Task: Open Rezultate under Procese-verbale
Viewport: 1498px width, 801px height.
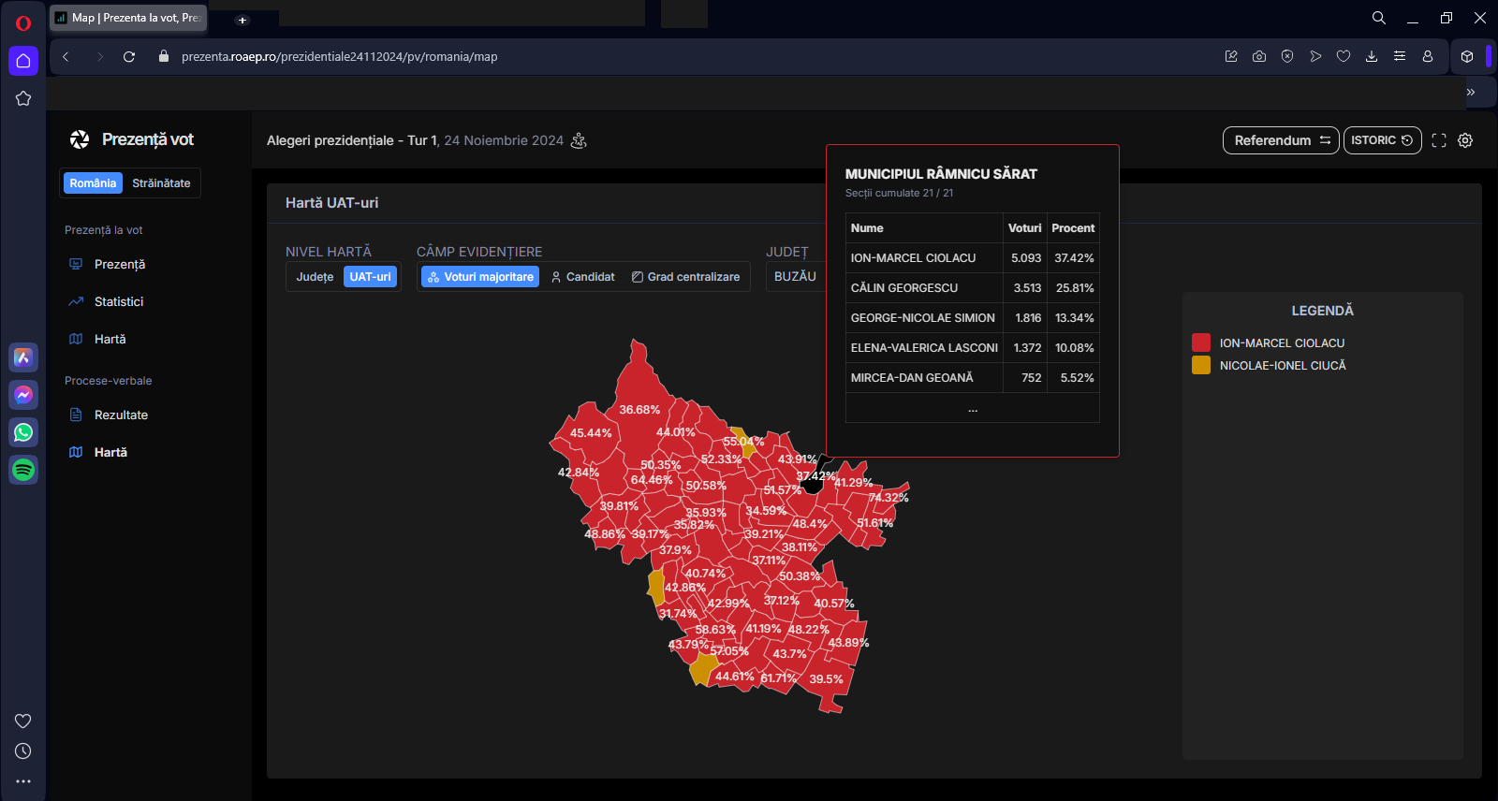Action: click(121, 415)
